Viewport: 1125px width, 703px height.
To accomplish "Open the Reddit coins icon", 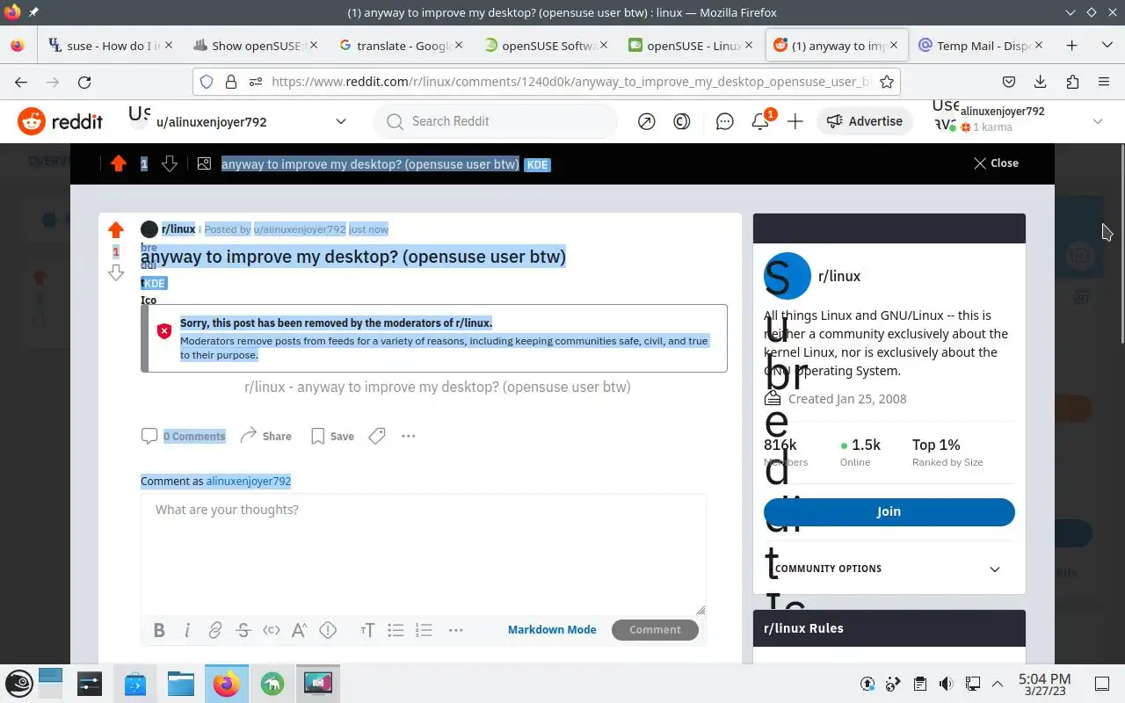I will (x=681, y=122).
